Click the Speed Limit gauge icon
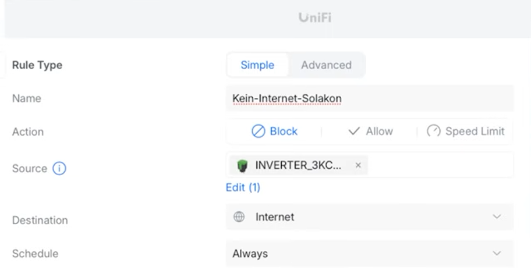This screenshot has height=277, width=531. click(x=434, y=131)
